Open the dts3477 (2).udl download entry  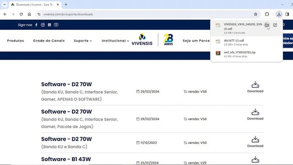tap(246, 42)
